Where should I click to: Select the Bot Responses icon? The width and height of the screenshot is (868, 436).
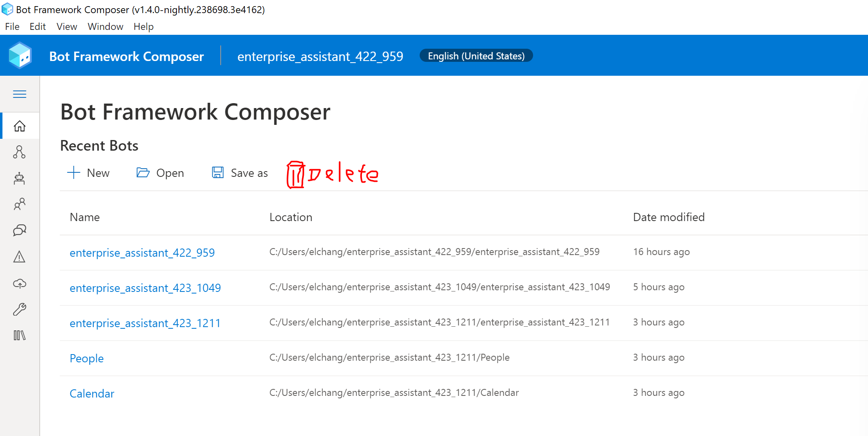tap(19, 178)
